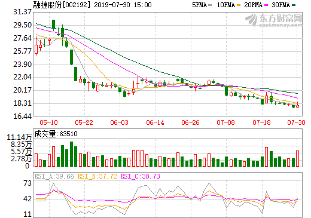
Task: Click the 31.37 price axis label
Action: (23, 12)
